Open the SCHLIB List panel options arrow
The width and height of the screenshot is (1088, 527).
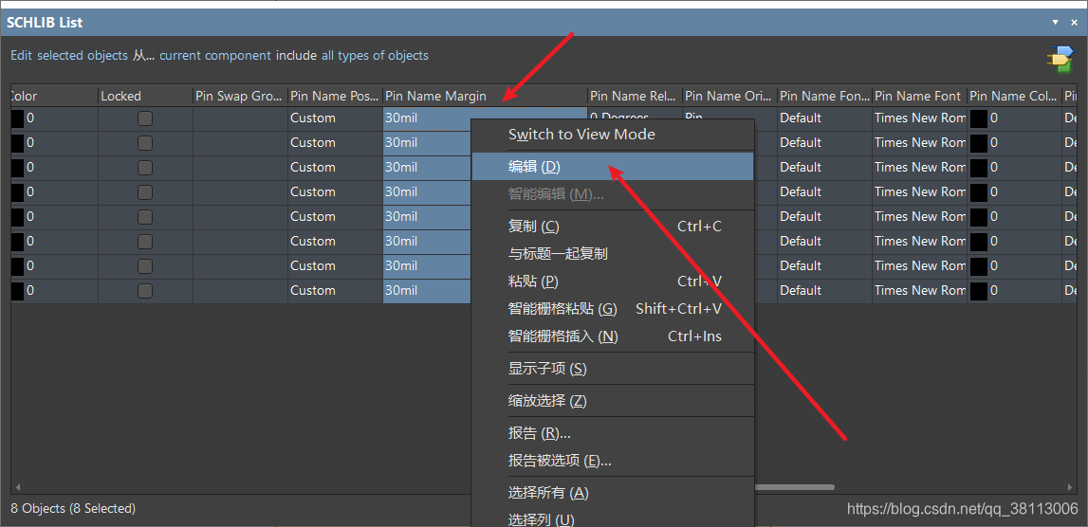pyautogui.click(x=1056, y=22)
